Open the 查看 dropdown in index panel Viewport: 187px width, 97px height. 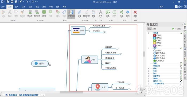[x=180, y=29]
